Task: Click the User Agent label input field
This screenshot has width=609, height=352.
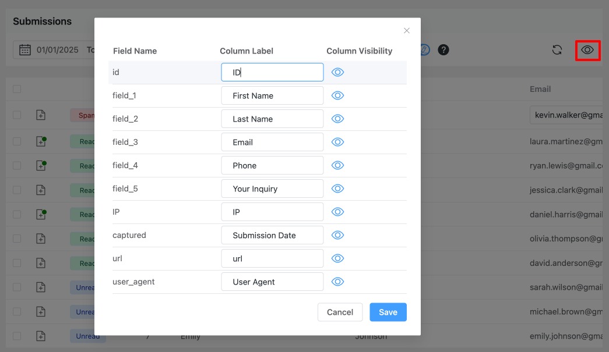Action: (x=272, y=282)
